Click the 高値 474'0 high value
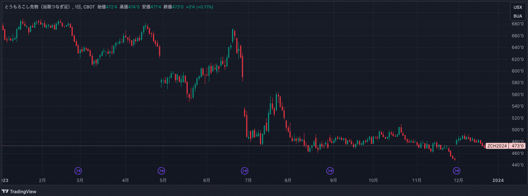 click(129, 7)
